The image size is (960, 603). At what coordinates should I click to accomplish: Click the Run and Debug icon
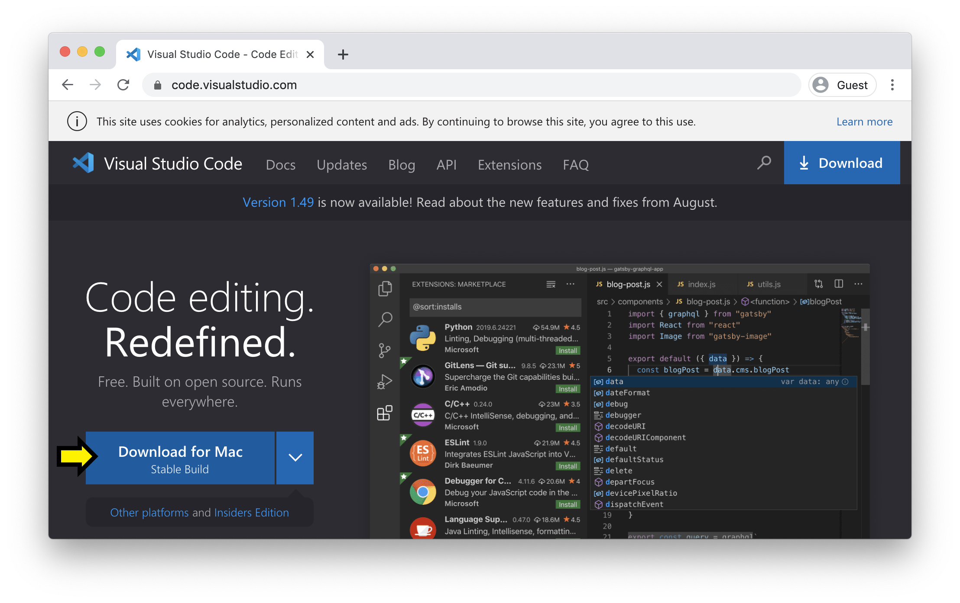coord(385,382)
